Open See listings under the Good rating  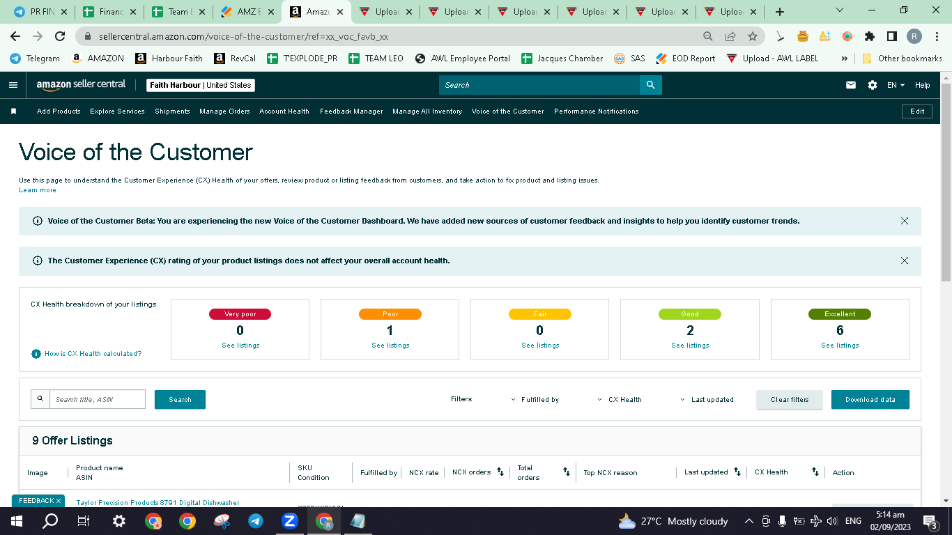click(690, 346)
